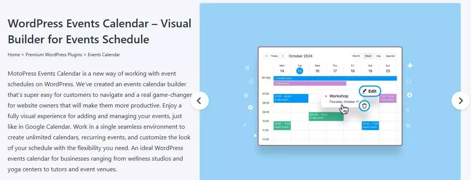Click the Events Calendar breadcrumb item
Screen dimensions: 471x180
[104, 55]
